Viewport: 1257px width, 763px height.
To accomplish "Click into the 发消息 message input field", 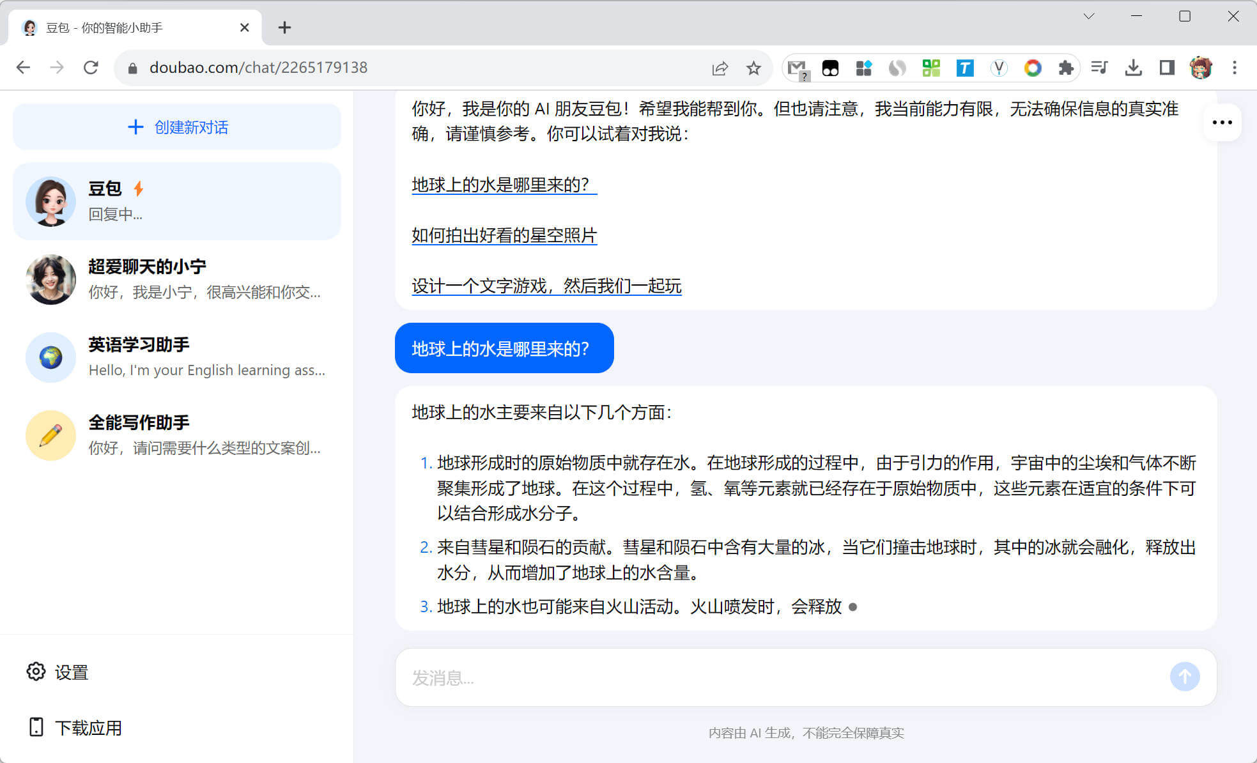I will pyautogui.click(x=767, y=677).
